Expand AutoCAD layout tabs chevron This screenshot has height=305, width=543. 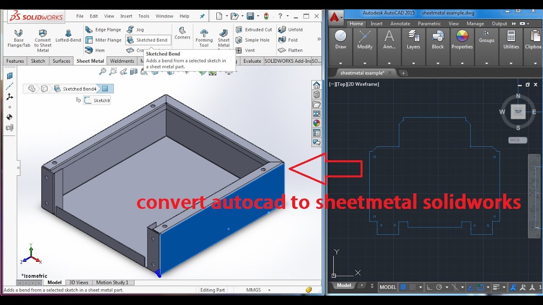tap(372, 286)
